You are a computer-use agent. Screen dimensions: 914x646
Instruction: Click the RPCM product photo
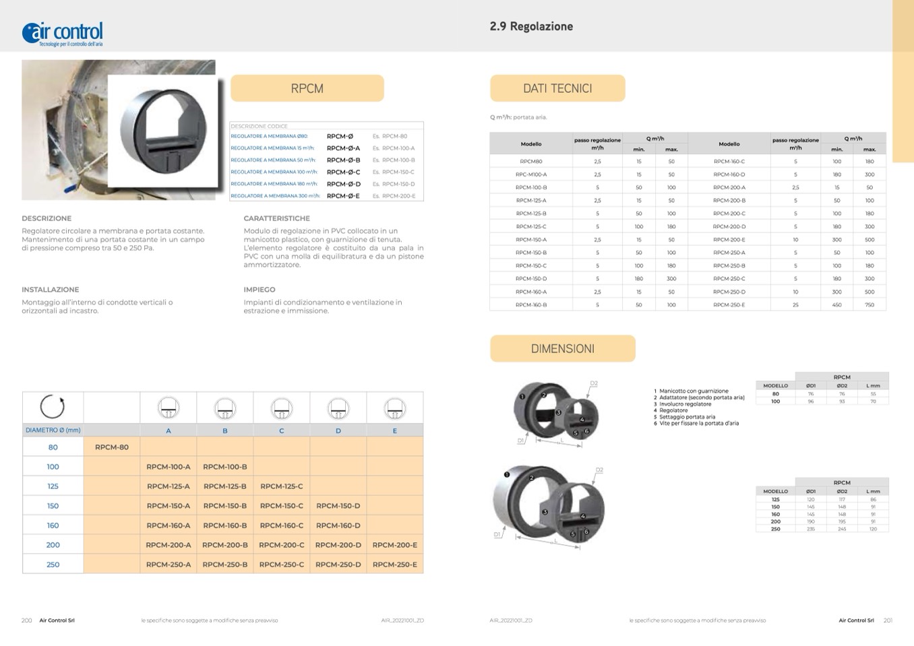pos(119,130)
